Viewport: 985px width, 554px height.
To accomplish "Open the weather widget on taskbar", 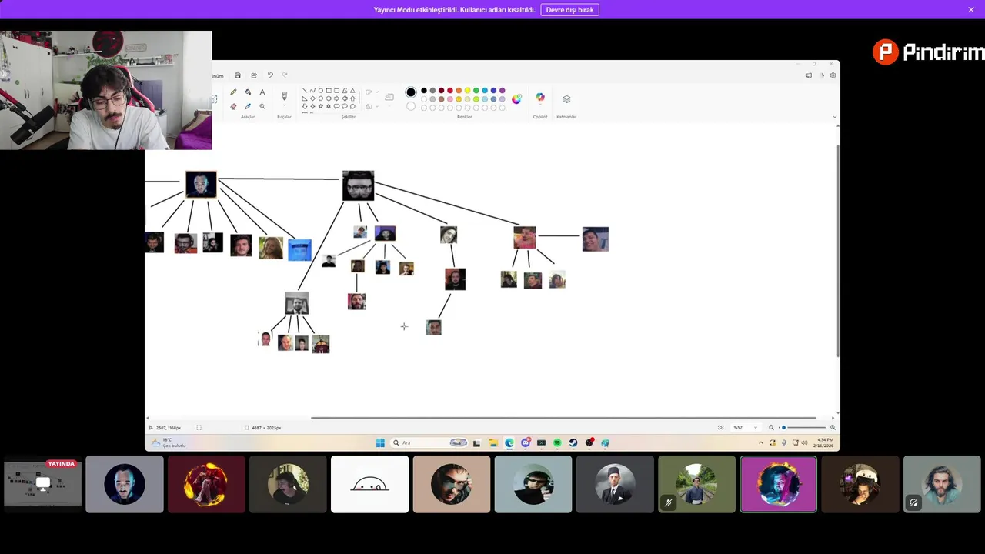I will click(x=168, y=442).
